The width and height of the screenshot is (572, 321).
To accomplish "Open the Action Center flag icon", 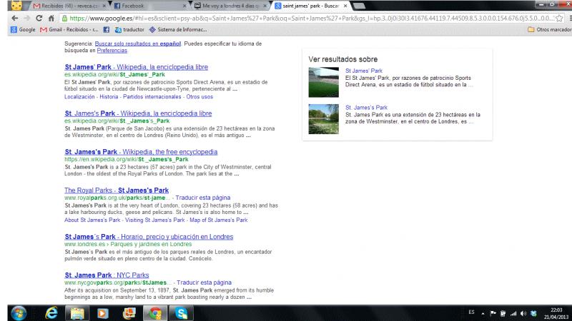I will coord(493,313).
